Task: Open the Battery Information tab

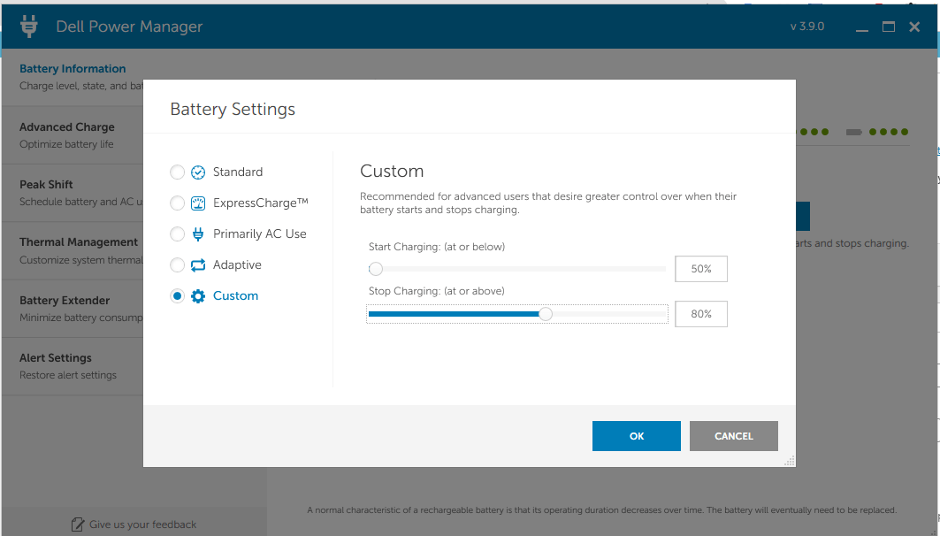Action: pyautogui.click(x=73, y=77)
